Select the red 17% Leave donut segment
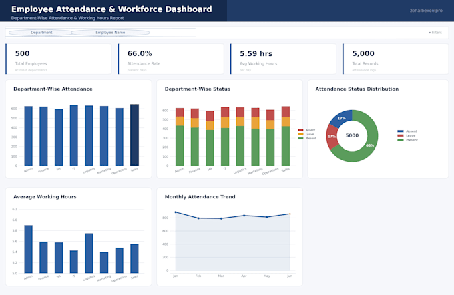Screen dimensions: 454x295 (x=332, y=136)
